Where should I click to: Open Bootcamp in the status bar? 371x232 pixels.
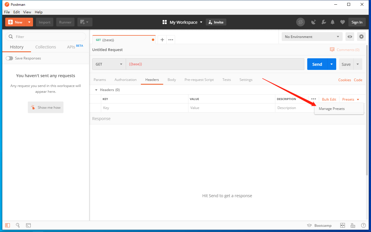(x=319, y=225)
